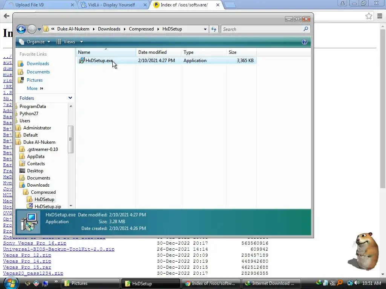Image resolution: width=386 pixels, height=289 pixels.
Task: Open the address bar history dropdown
Action: pyautogui.click(x=205, y=29)
